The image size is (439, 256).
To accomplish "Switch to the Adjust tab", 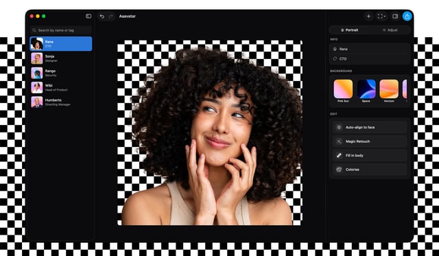I will (x=390, y=30).
